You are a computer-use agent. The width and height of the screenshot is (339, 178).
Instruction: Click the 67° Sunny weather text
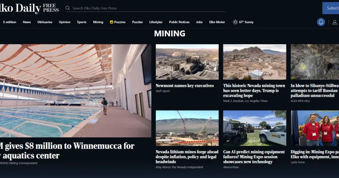pos(246,22)
